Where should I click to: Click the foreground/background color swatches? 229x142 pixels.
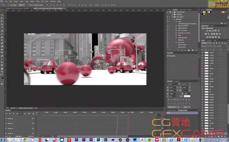(x=2, y=77)
